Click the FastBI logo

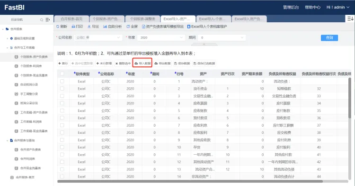click(x=14, y=7)
